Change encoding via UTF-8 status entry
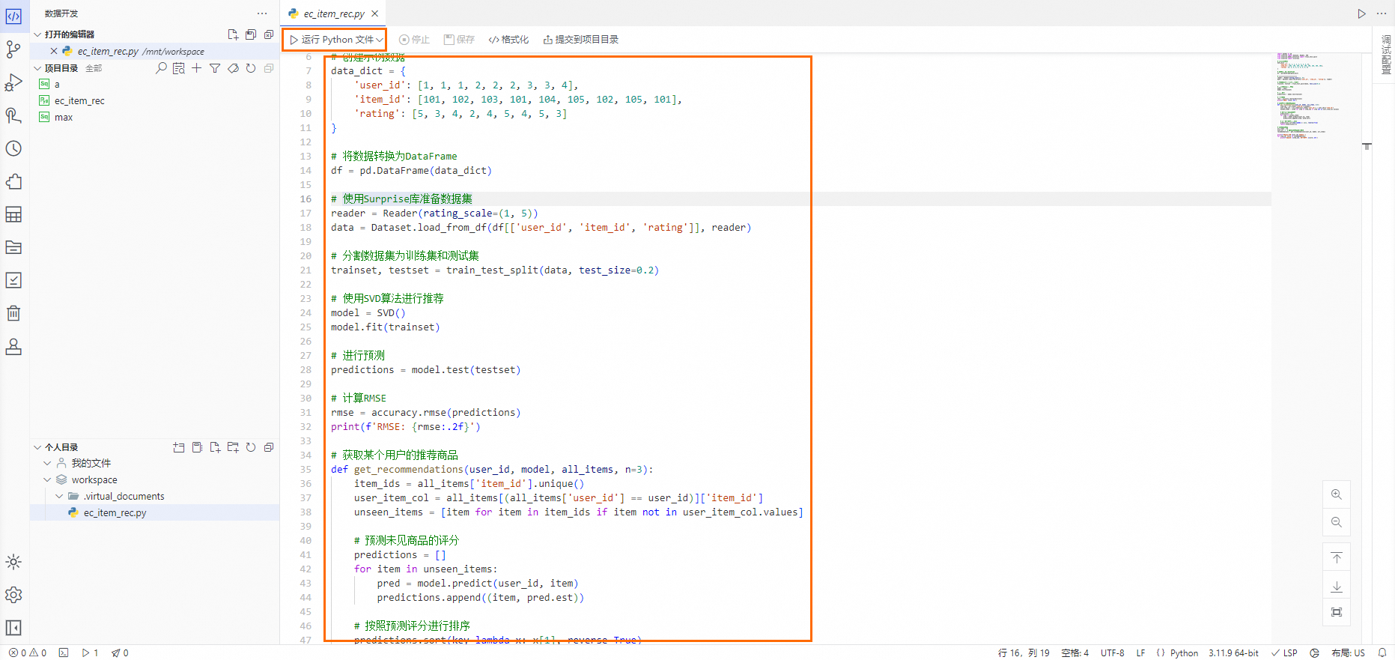 (1113, 653)
